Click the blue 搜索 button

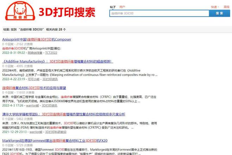[x=219, y=13]
